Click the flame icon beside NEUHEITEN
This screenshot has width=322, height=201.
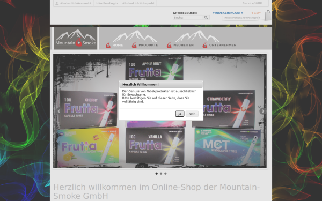pos(169,45)
